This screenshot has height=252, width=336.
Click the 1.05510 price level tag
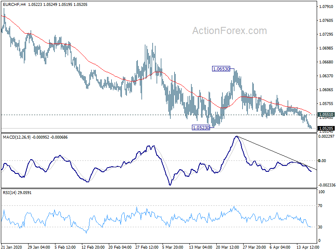pyautogui.click(x=326, y=115)
